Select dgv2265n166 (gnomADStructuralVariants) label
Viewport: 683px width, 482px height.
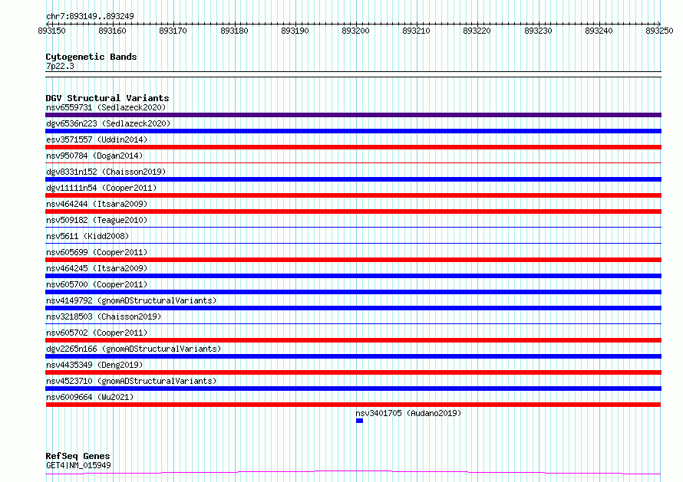(x=134, y=349)
